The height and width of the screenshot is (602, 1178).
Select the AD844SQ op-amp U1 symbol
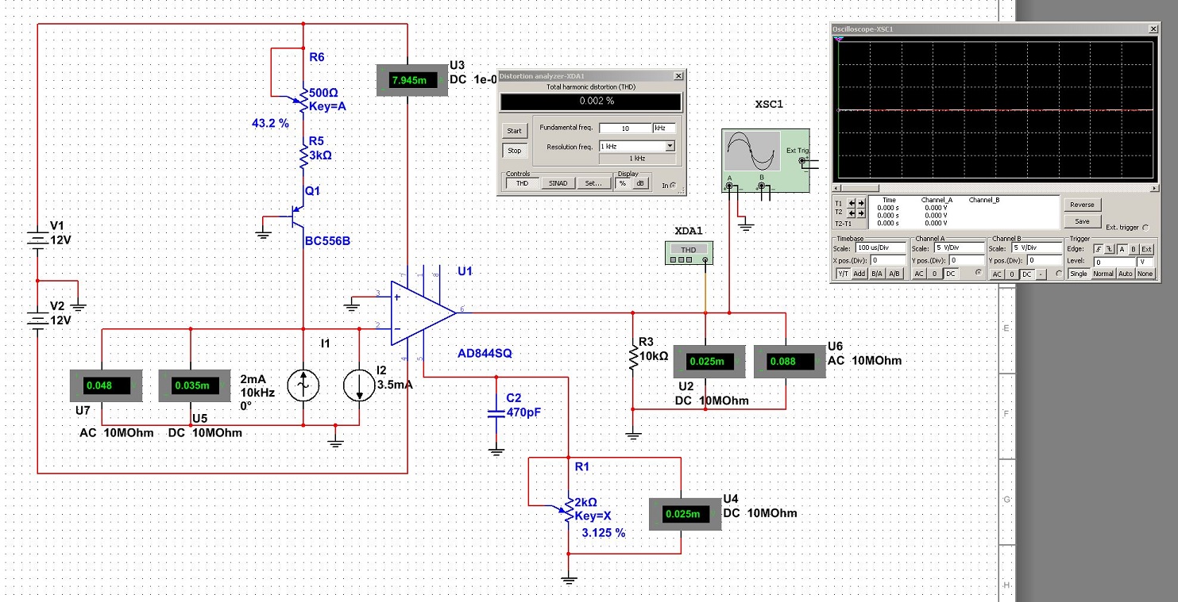pos(423,313)
